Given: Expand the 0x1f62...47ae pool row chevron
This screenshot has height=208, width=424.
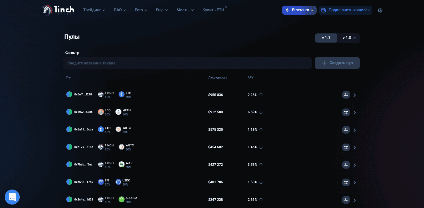Looking at the screenshot, I should click(355, 113).
